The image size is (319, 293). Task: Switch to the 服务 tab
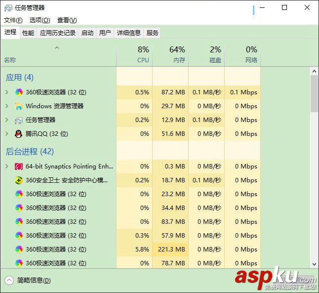(152, 33)
